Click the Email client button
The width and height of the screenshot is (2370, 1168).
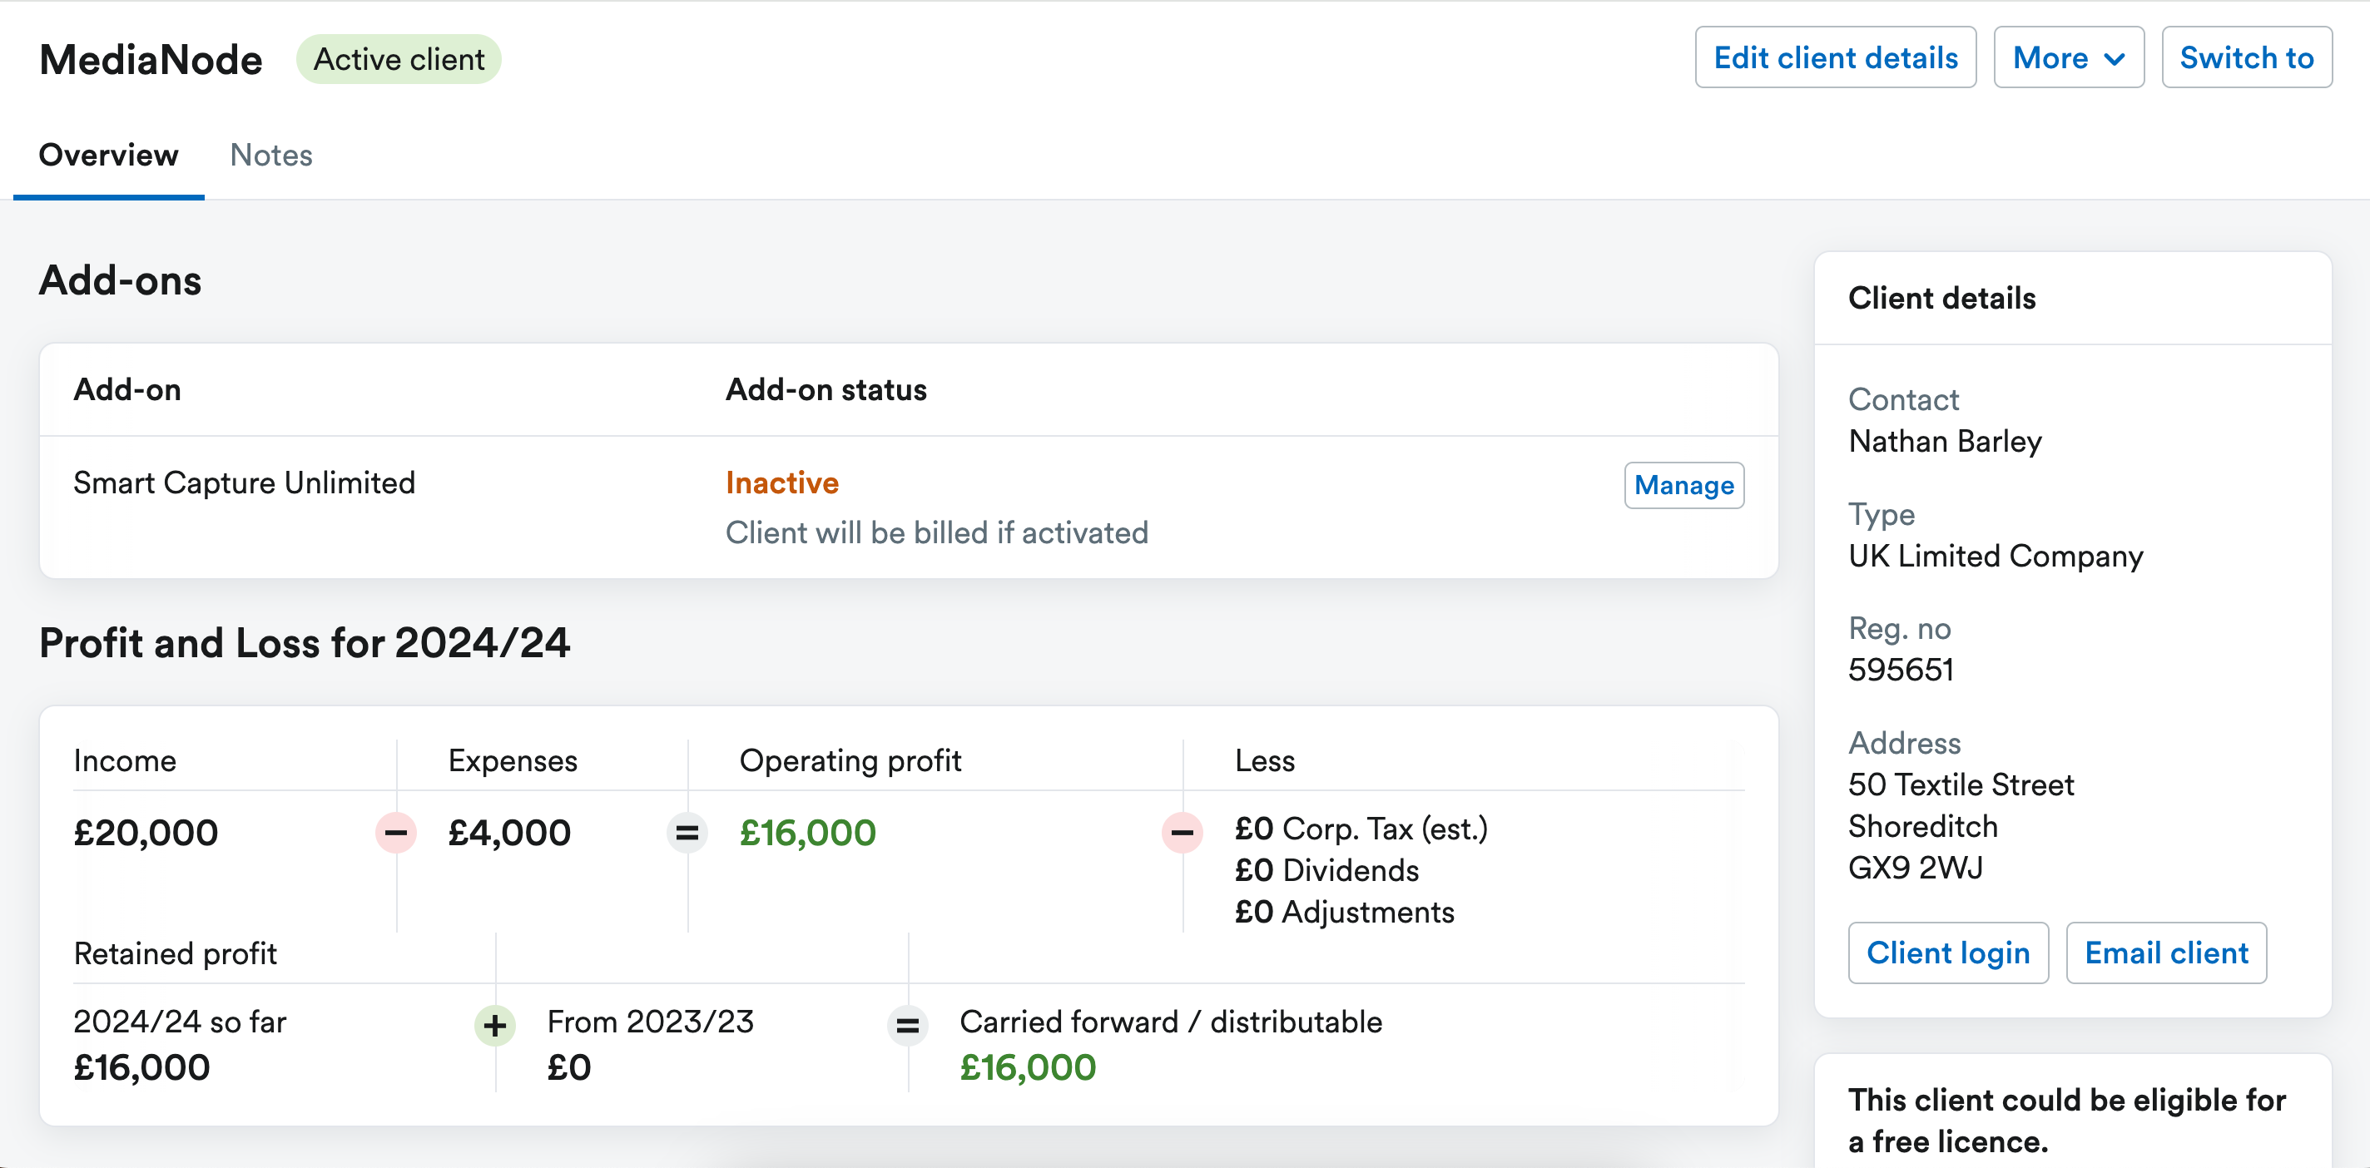coord(2166,953)
